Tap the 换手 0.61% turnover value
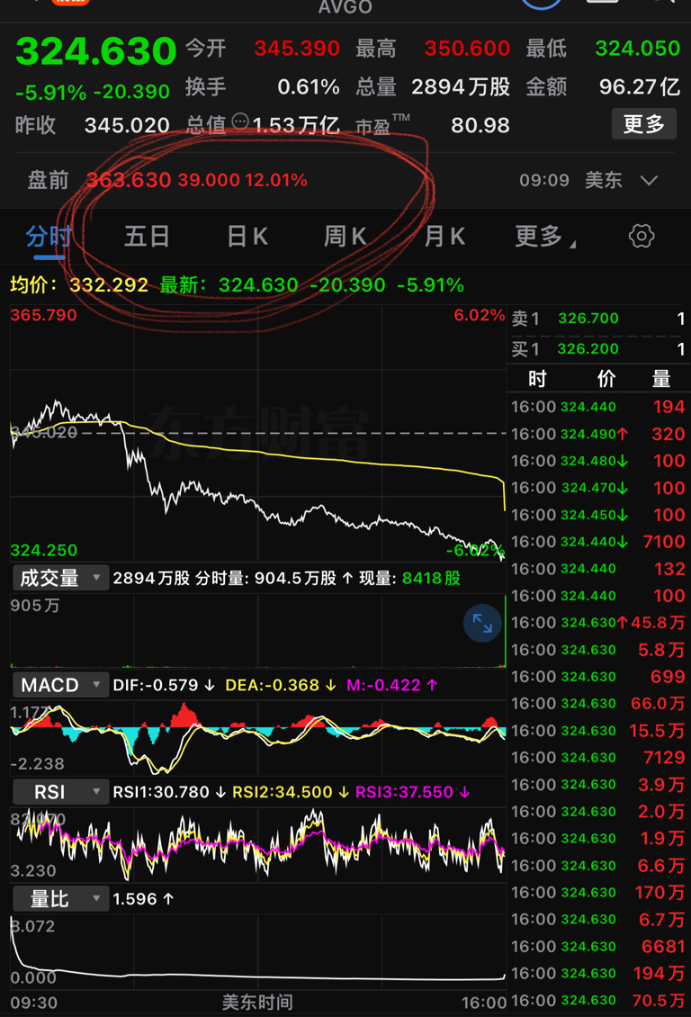Image resolution: width=691 pixels, height=1017 pixels. pos(309,86)
